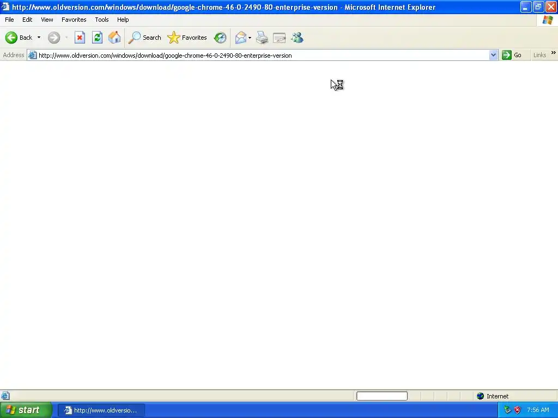Click the status bar page icon
The height and width of the screenshot is (418, 558).
point(5,396)
